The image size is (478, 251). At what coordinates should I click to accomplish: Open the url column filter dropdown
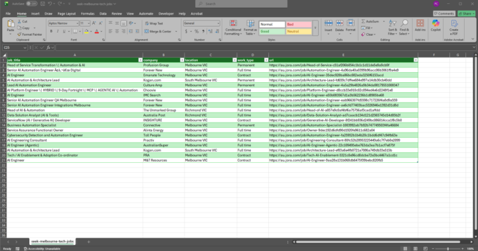(416, 60)
